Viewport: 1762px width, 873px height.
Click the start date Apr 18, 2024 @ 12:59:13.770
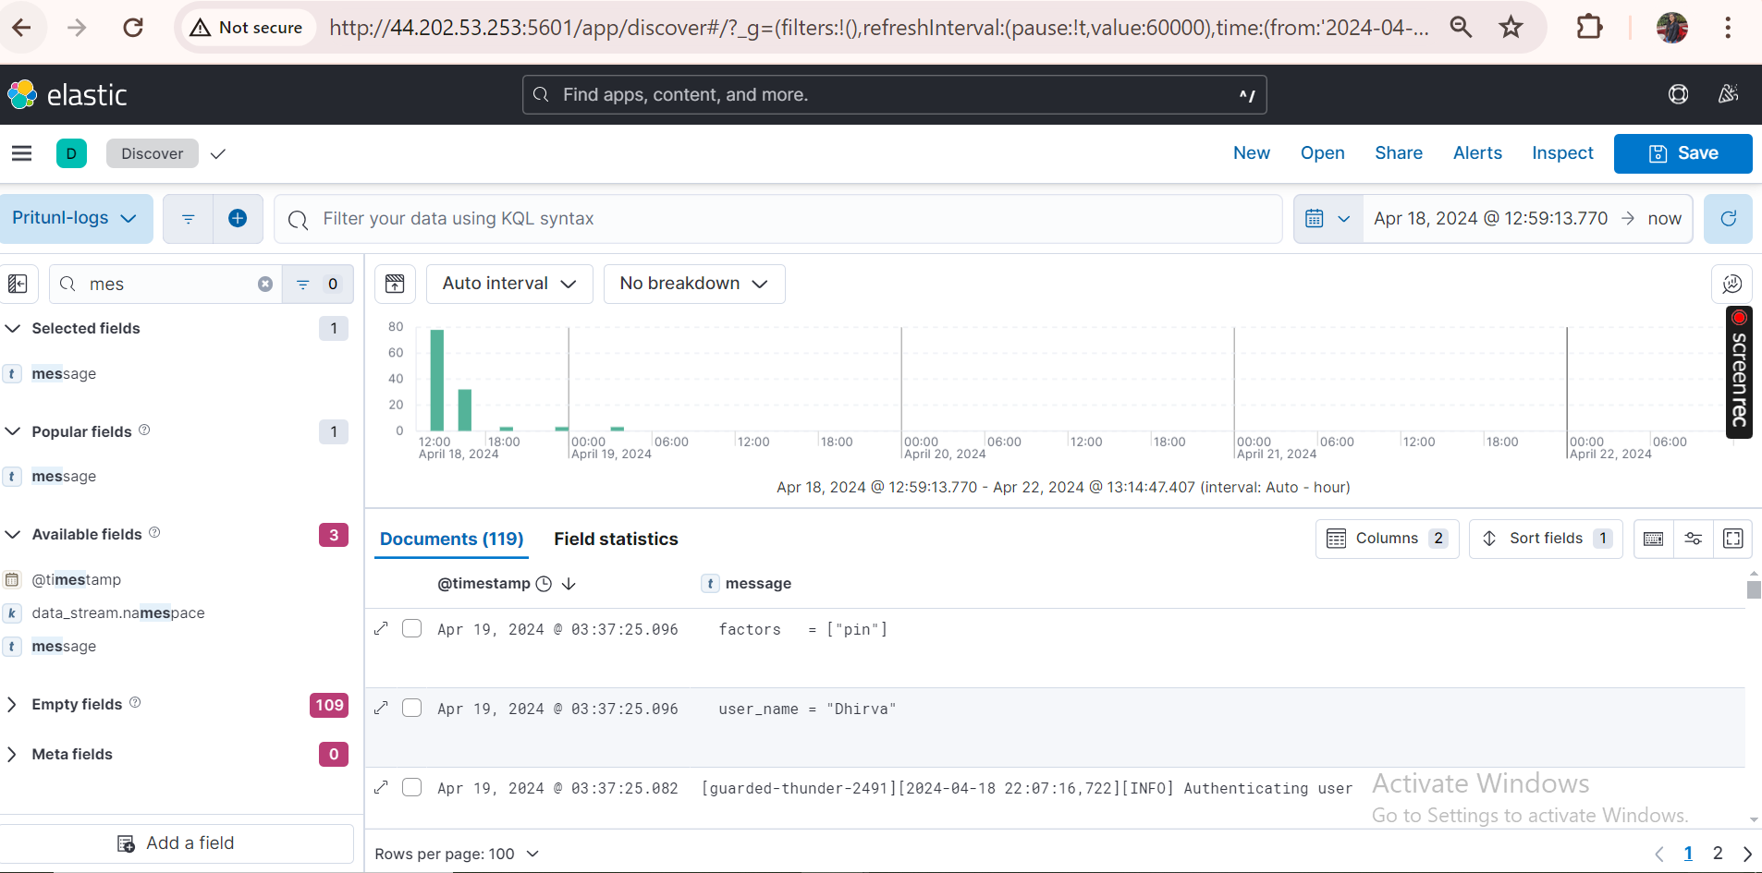point(1490,219)
